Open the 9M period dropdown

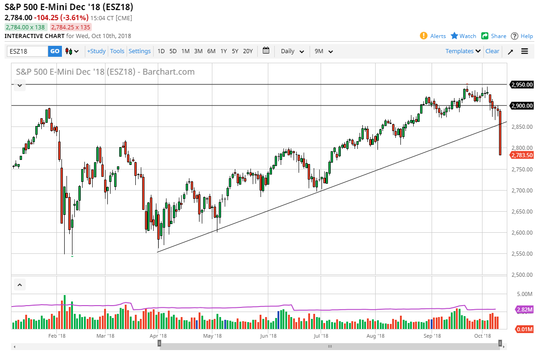click(x=323, y=51)
